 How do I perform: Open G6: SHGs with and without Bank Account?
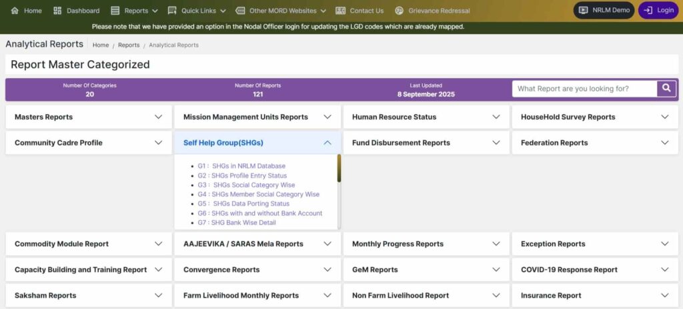click(259, 213)
